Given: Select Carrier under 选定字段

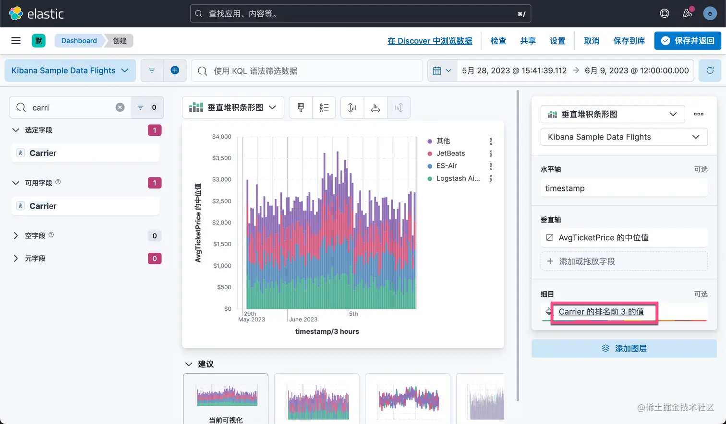Looking at the screenshot, I should click(x=85, y=153).
